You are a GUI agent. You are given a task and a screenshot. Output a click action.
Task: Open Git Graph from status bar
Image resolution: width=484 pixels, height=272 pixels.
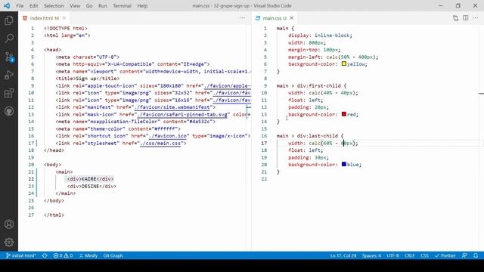coord(113,255)
